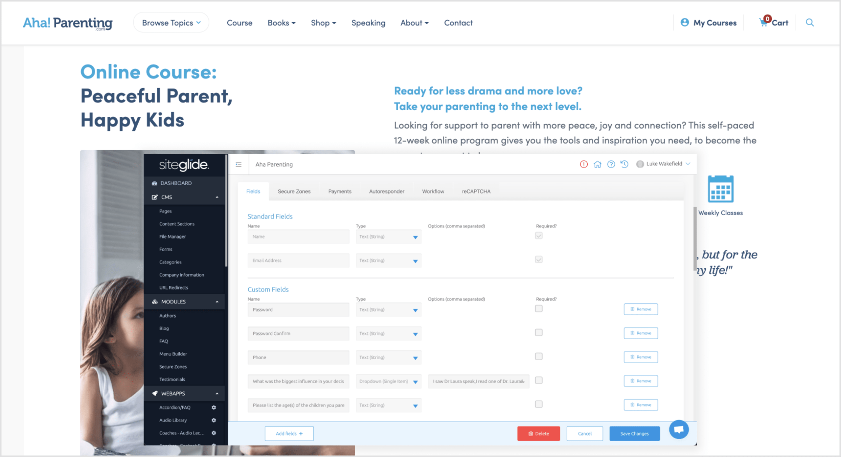Toggle the Siteglide hamburger menu icon

(239, 164)
